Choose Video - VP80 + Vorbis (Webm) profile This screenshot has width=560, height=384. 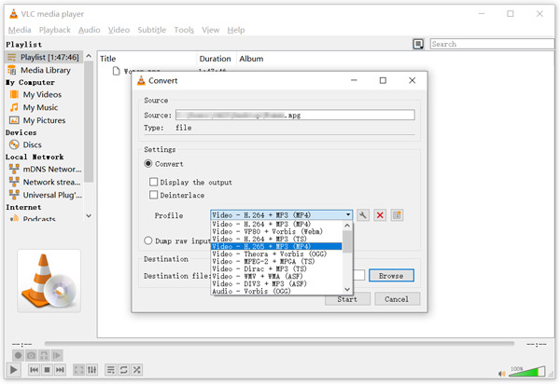click(276, 232)
